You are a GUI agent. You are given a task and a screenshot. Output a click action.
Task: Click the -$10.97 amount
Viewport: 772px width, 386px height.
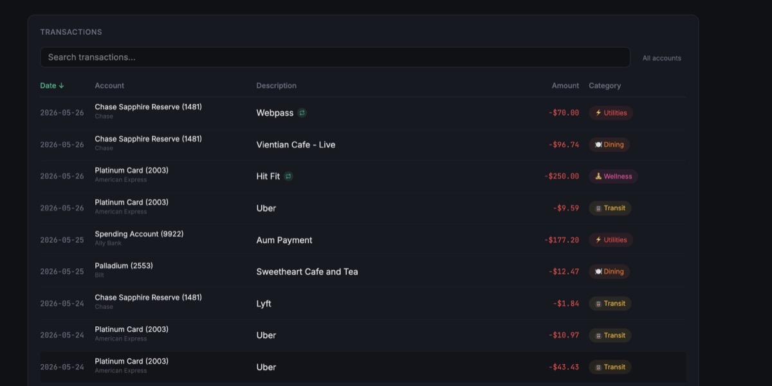pyautogui.click(x=564, y=335)
